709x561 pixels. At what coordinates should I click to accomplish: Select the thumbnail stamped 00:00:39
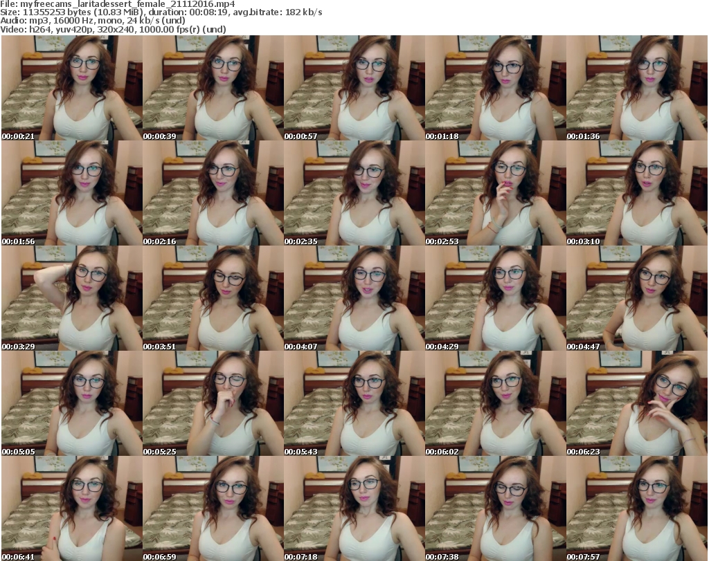click(x=213, y=88)
